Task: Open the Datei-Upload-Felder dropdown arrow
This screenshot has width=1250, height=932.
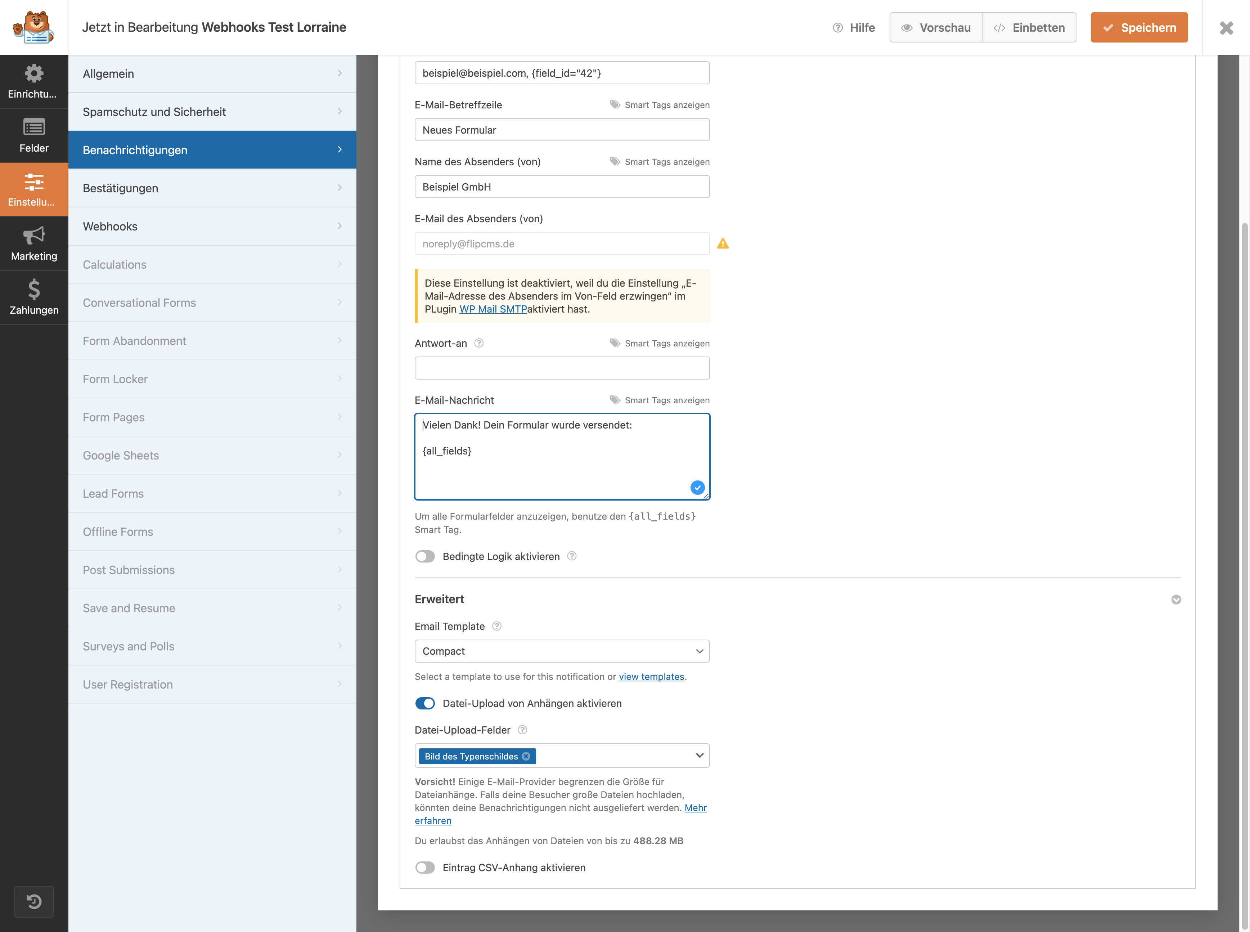Action: coord(700,756)
